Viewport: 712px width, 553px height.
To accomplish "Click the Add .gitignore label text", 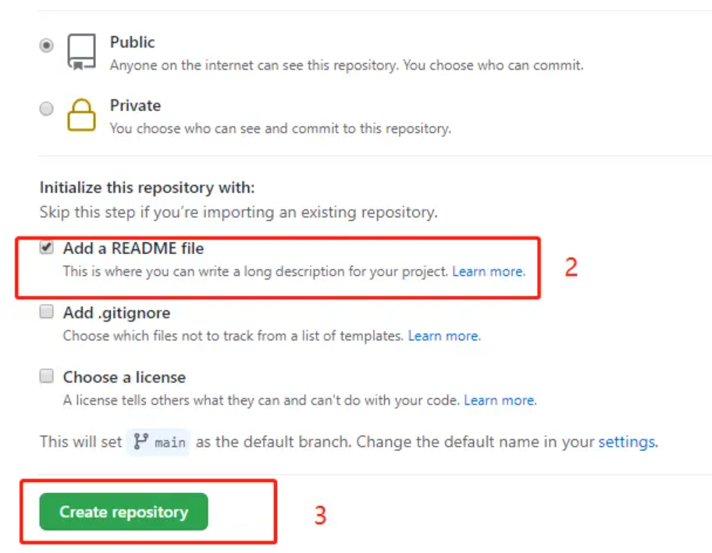I will (x=116, y=312).
